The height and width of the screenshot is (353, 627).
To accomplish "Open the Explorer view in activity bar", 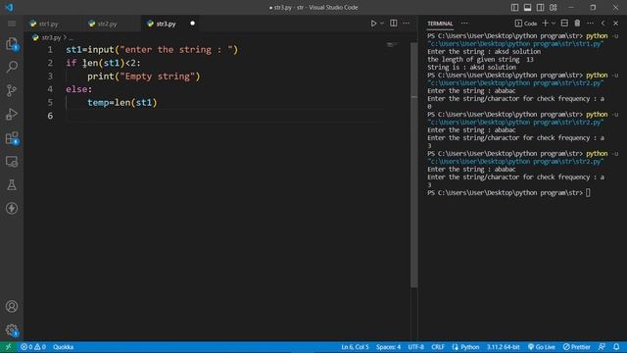I will point(12,43).
